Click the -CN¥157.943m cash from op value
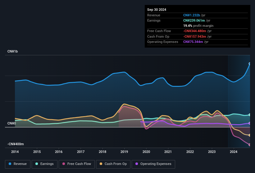The width and height of the screenshot is (255, 173). tap(195, 36)
